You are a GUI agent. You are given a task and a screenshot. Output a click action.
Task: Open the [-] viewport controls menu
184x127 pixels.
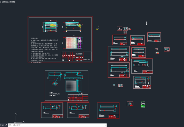[x=1, y=2]
